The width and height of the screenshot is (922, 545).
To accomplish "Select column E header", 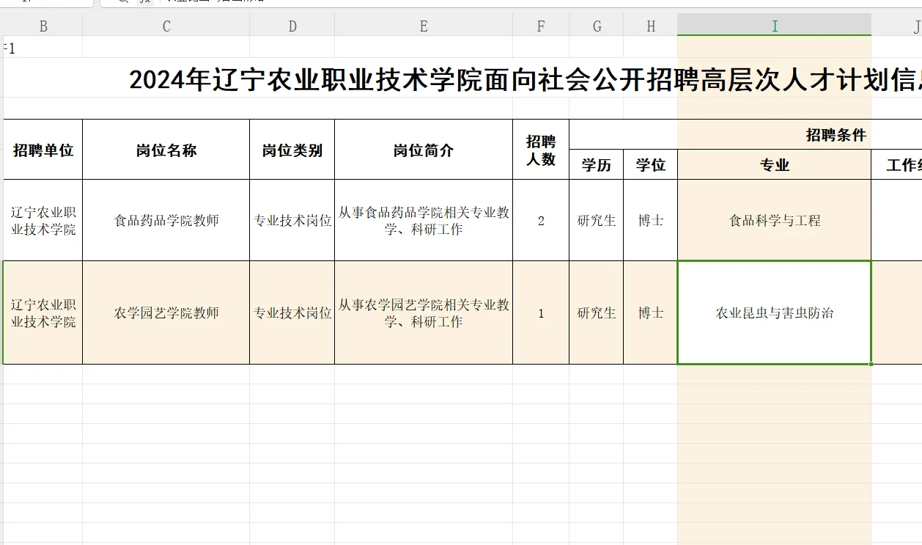I will pyautogui.click(x=424, y=26).
